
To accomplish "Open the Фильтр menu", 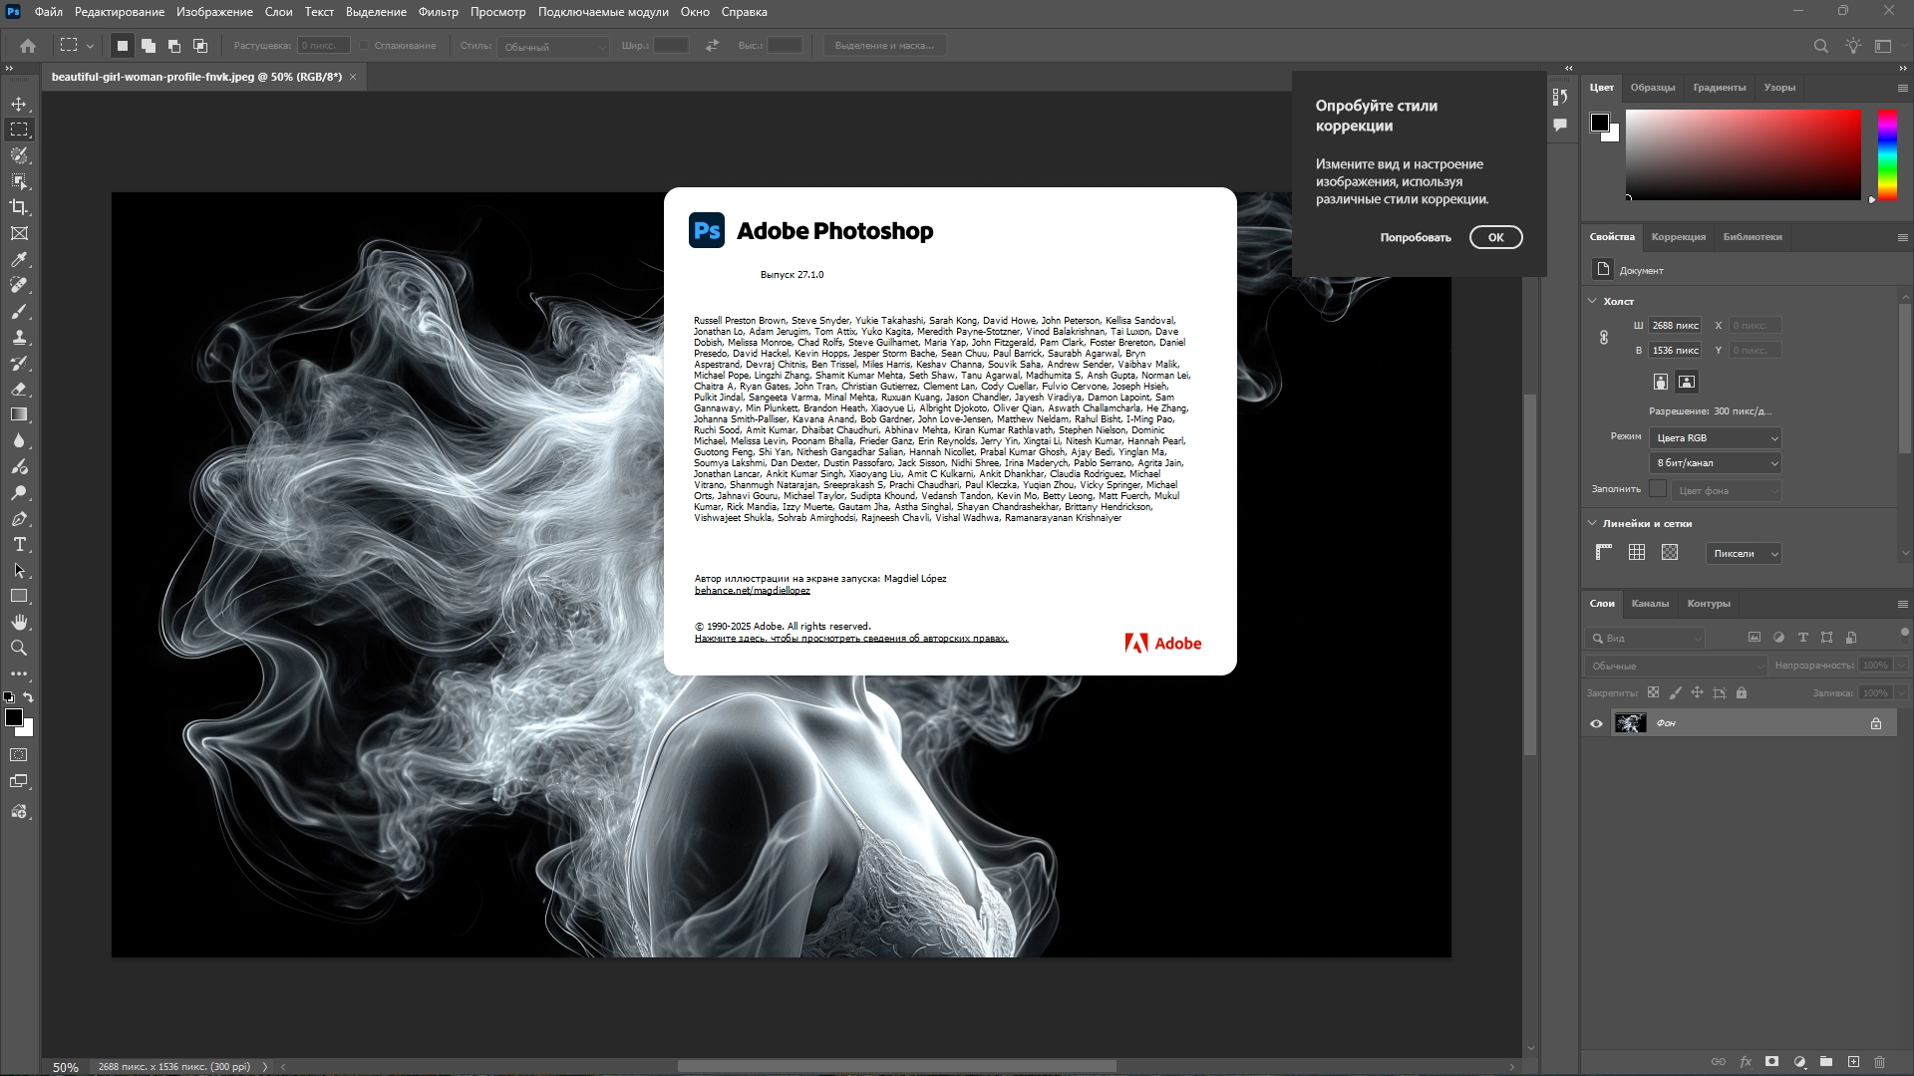I will 438,12.
